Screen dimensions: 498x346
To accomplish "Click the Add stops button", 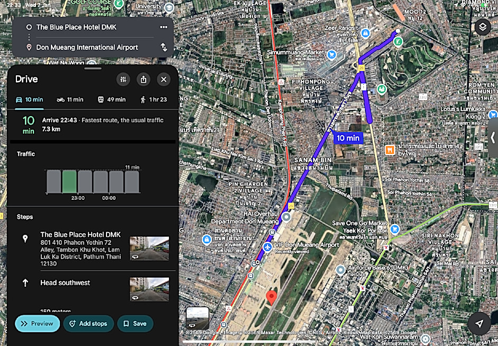I will coord(88,323).
